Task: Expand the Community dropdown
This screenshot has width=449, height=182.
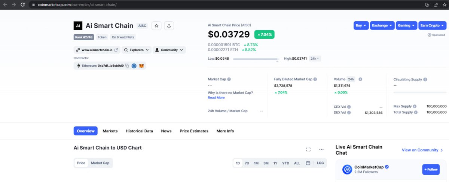Action: tap(169, 50)
